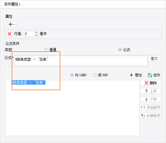Choose the 或 (OR) radio option
166x143 pixels.
95,75
